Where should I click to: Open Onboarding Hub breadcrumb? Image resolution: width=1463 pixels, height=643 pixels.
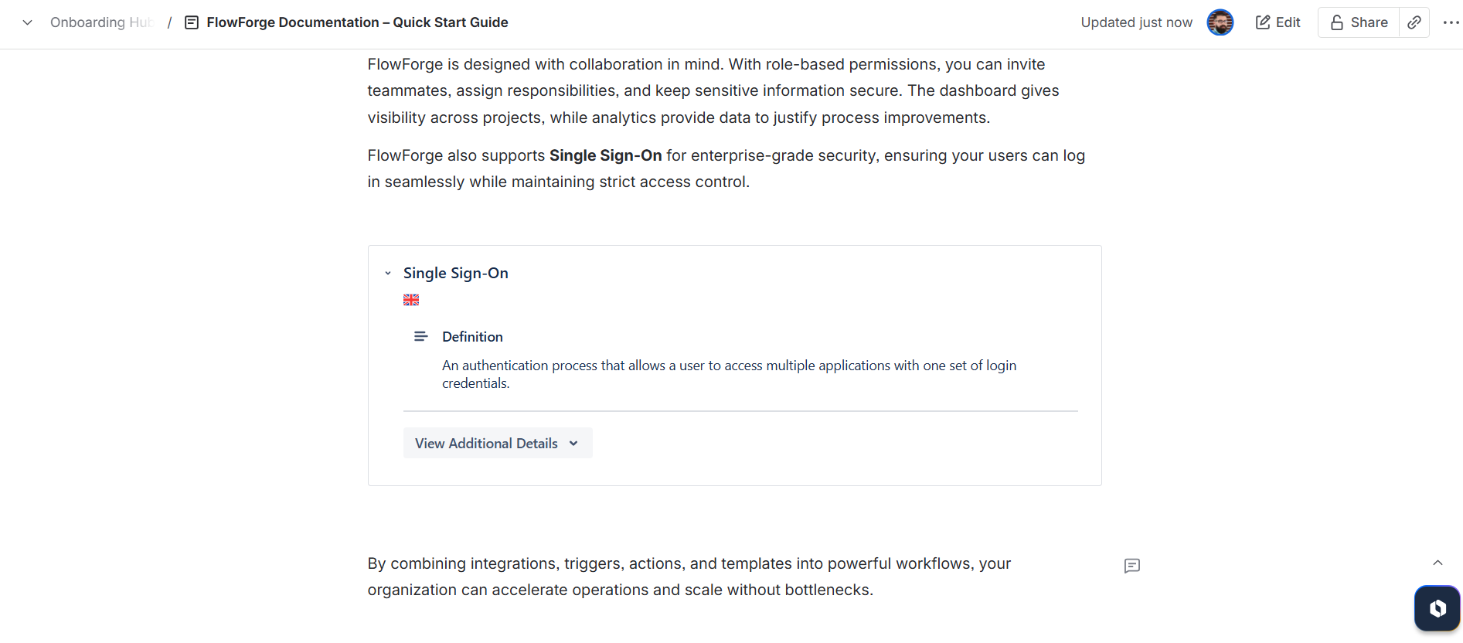click(101, 22)
